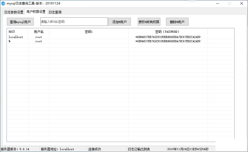Open the 日志查询 tab
The image size is (248, 152).
pos(55,12)
